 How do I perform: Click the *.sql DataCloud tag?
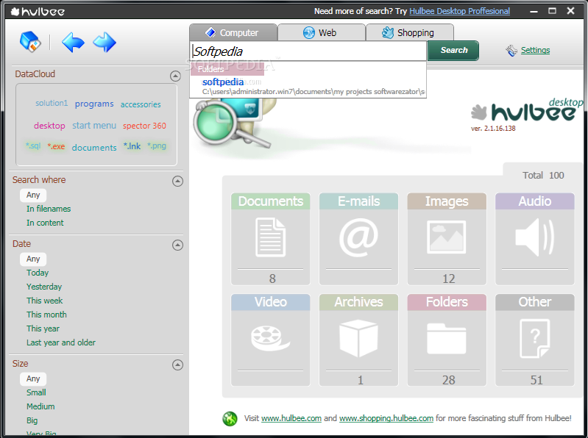33,146
